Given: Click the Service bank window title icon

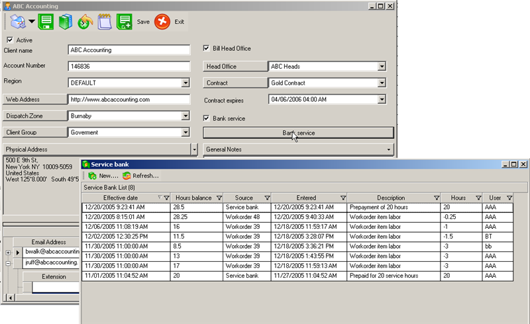Looking at the screenshot, I should coord(86,165).
